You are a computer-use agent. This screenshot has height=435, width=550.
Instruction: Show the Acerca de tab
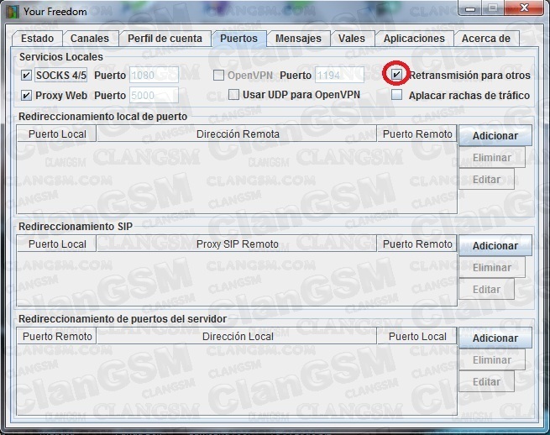(x=486, y=39)
